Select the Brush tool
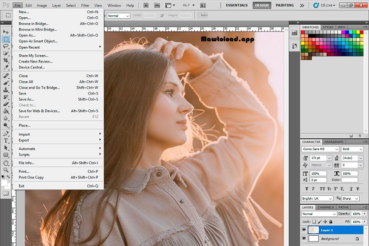 6,83
